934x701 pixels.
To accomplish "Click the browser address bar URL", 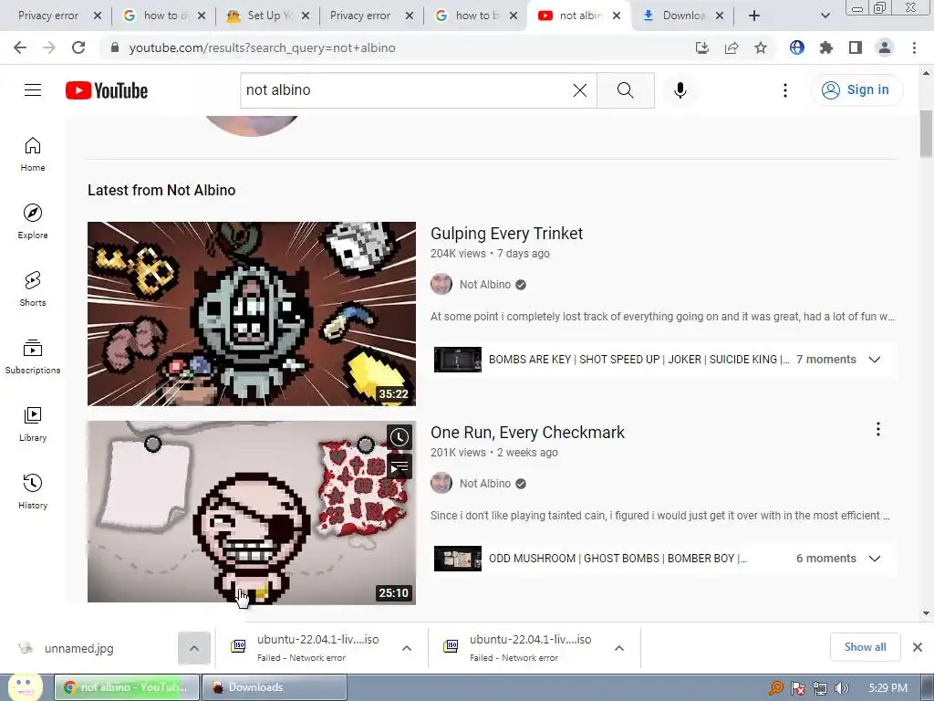I will pyautogui.click(x=262, y=47).
